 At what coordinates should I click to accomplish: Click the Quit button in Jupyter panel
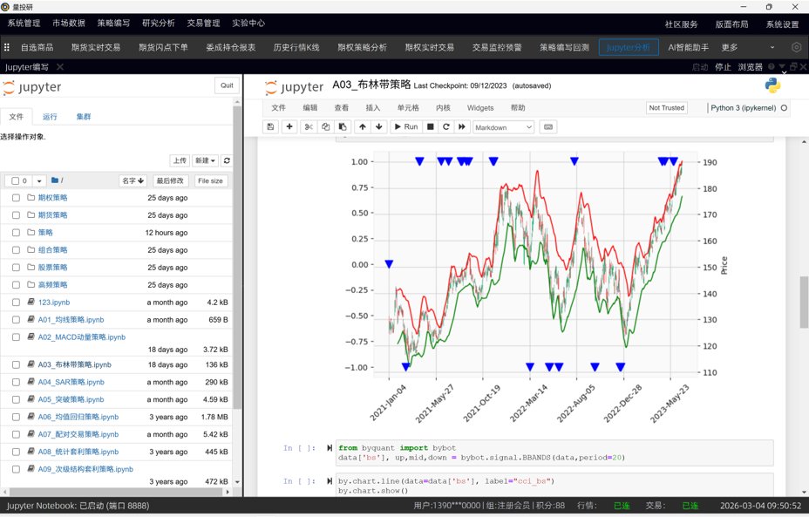point(227,85)
